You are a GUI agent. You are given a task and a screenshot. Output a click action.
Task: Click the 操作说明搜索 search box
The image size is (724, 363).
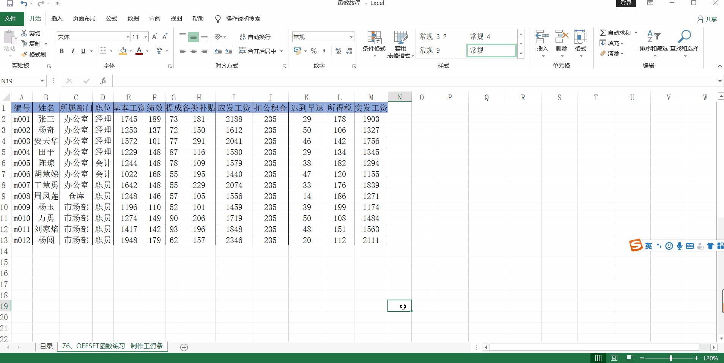coord(243,19)
